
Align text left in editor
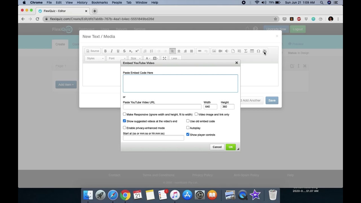172,51
